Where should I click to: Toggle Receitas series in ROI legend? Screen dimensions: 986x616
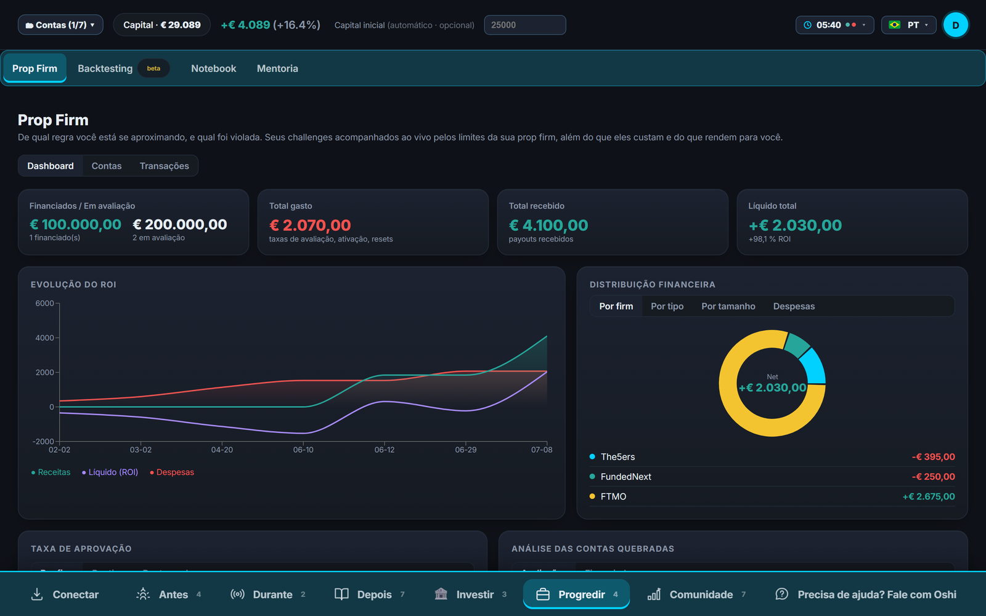point(51,472)
